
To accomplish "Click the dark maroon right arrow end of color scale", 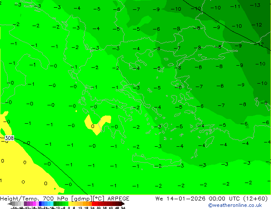I will point(123,203).
